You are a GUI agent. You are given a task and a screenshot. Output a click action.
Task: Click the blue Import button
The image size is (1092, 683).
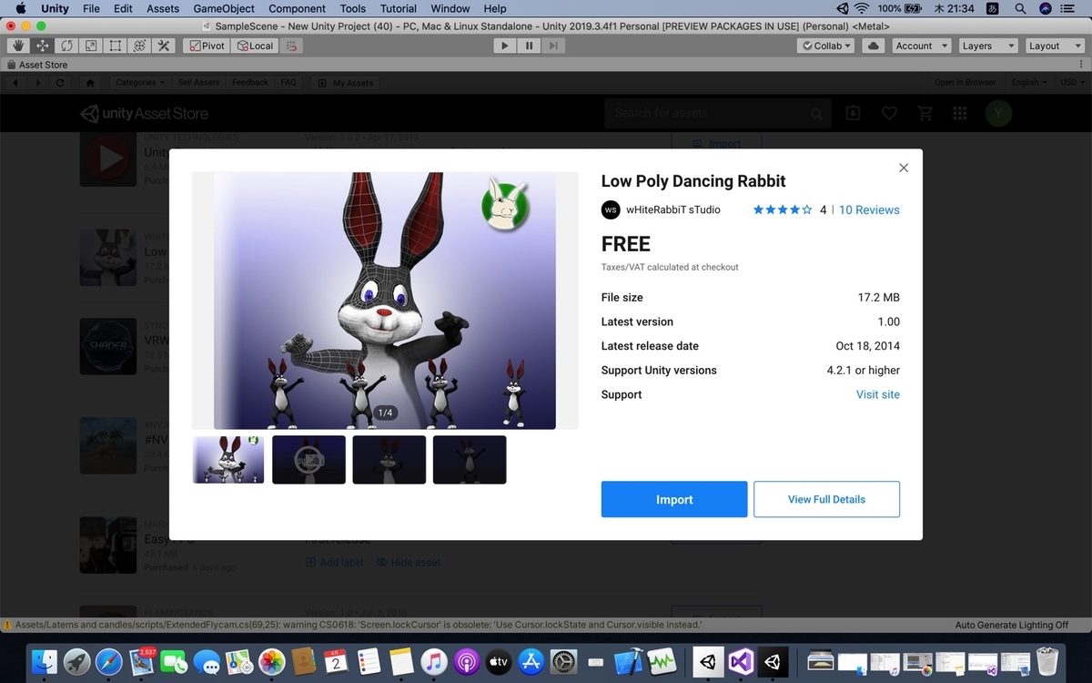pos(674,499)
